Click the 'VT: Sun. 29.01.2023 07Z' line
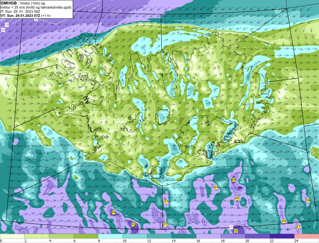319x243 pixels. 26,16
